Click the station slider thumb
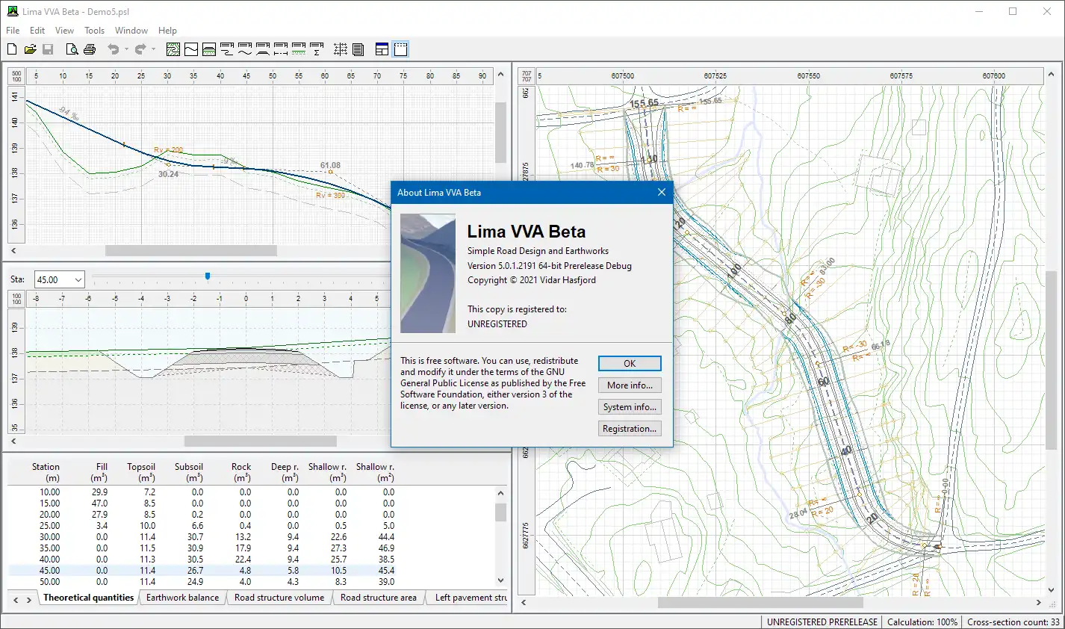The image size is (1065, 629). (207, 276)
